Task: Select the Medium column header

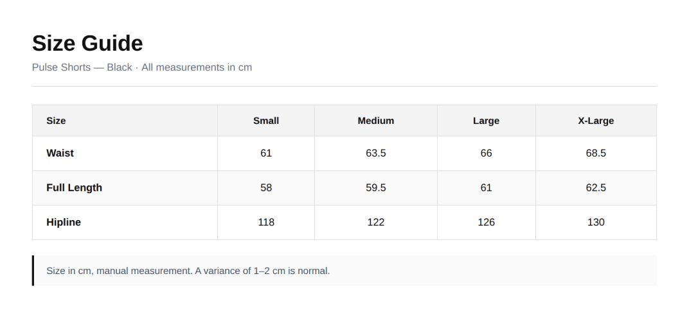Action: pyautogui.click(x=376, y=121)
